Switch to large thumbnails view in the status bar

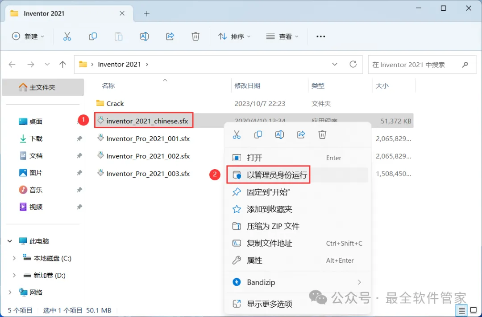point(474,311)
